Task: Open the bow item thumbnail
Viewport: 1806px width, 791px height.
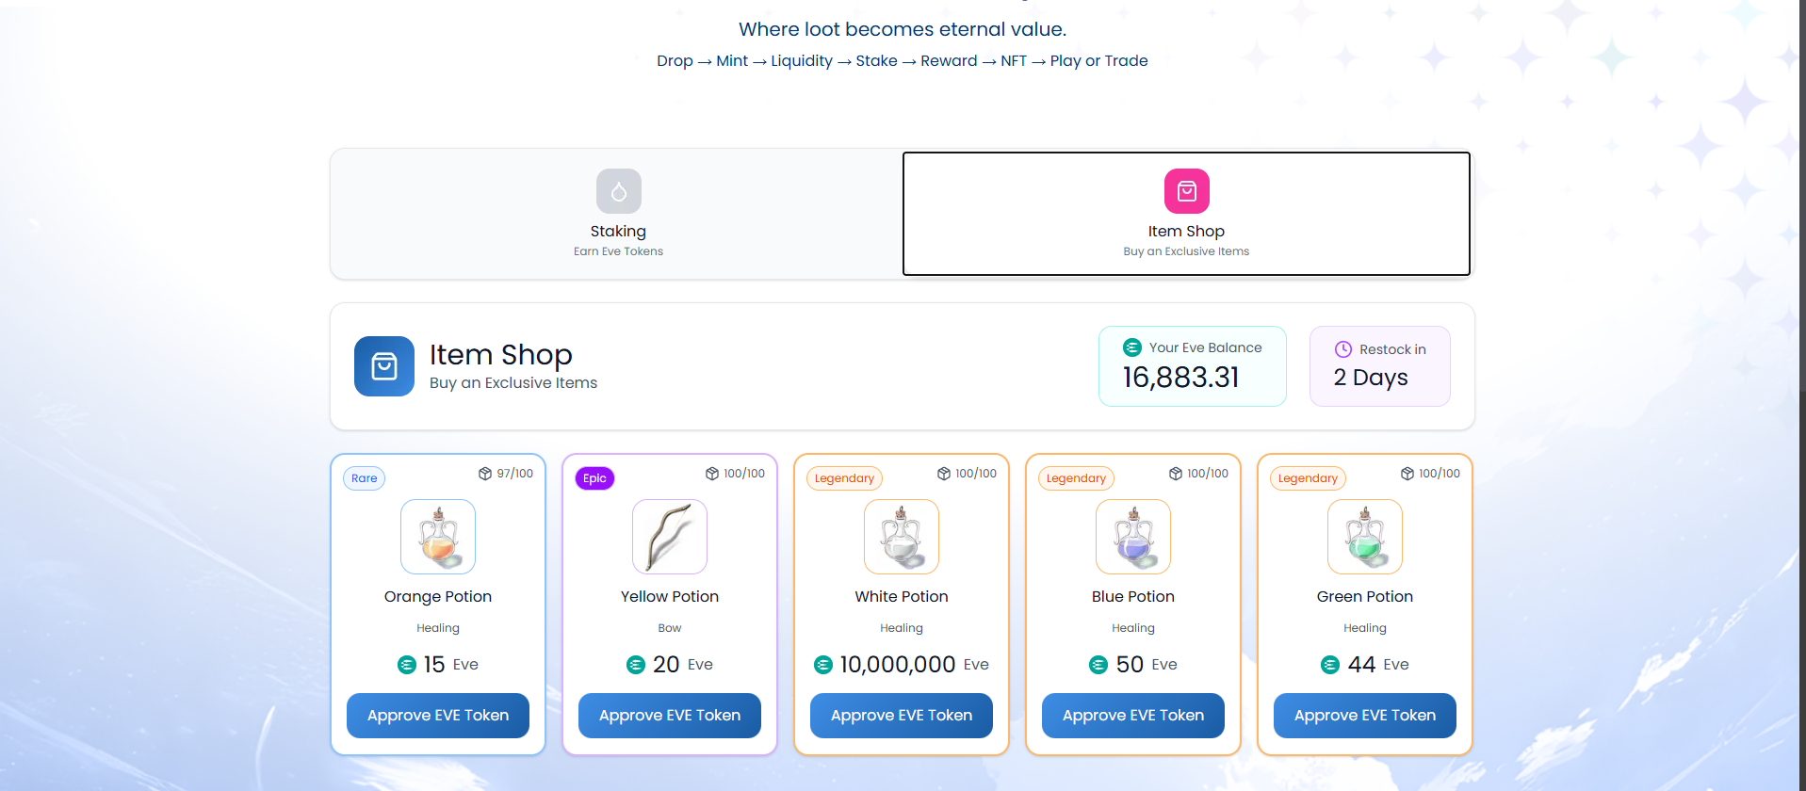Action: [670, 537]
